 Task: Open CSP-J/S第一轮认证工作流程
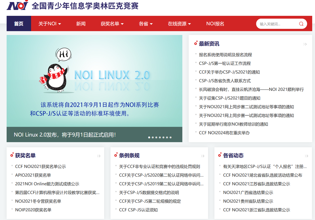click(x=225, y=64)
